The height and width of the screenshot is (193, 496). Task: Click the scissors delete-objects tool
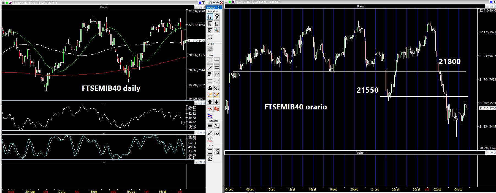pyautogui.click(x=217, y=88)
